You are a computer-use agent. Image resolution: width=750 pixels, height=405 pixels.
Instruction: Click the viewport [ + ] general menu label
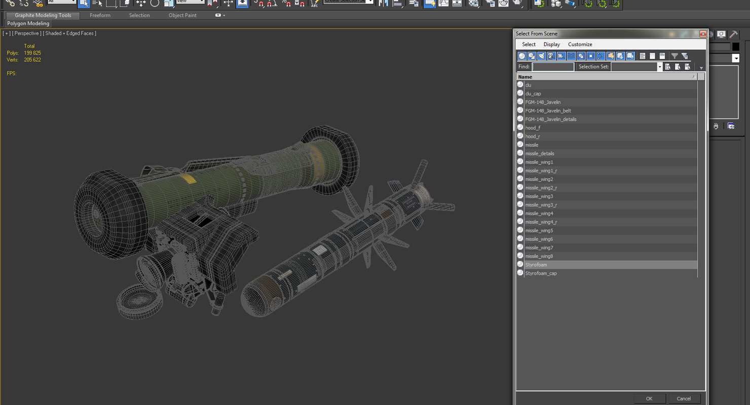[7, 33]
